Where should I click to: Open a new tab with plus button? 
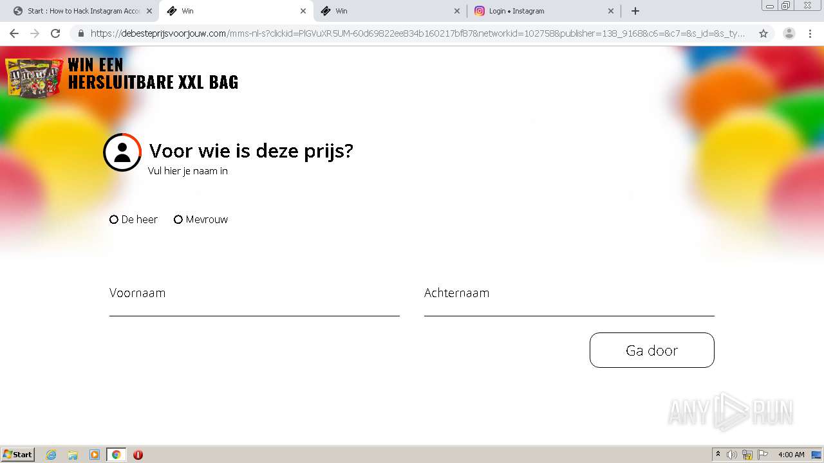click(x=635, y=11)
